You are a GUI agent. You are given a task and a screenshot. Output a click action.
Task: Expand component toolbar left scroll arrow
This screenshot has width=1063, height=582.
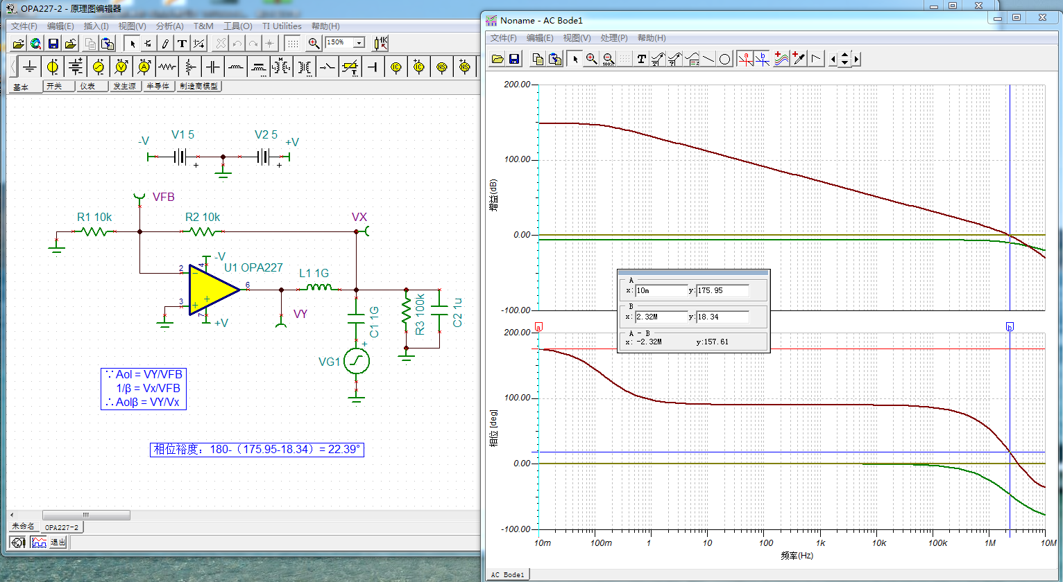point(13,67)
